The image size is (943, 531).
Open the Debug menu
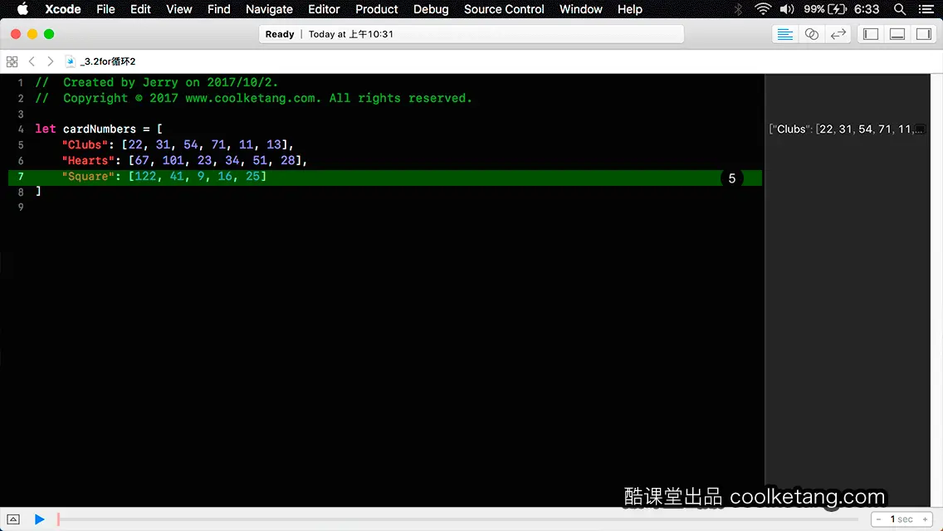(431, 9)
